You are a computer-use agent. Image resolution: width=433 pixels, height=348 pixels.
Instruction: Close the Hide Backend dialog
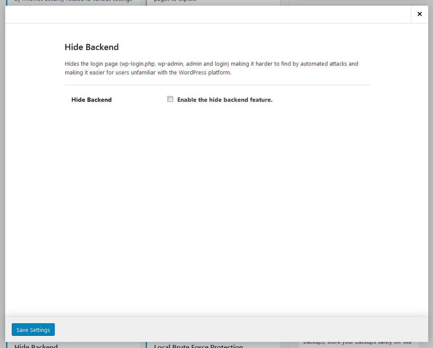click(419, 14)
